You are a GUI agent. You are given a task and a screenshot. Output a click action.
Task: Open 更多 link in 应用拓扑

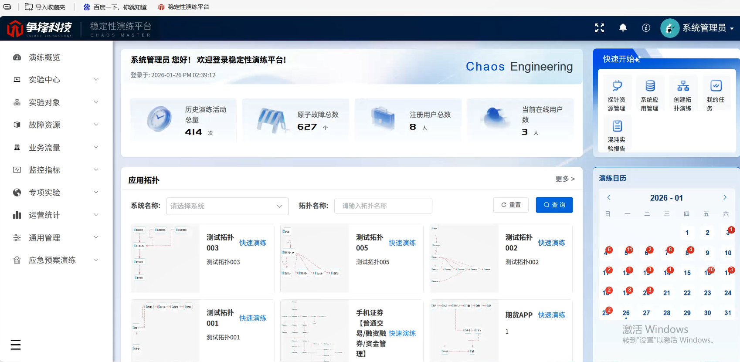coord(565,179)
